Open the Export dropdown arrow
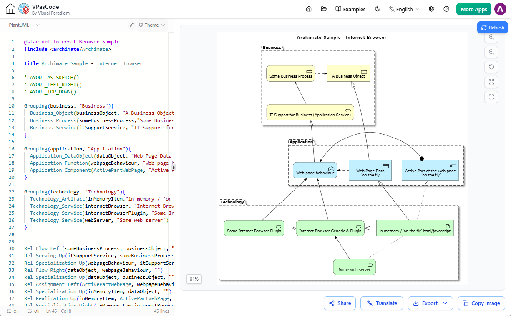511x316 pixels. [x=445, y=303]
